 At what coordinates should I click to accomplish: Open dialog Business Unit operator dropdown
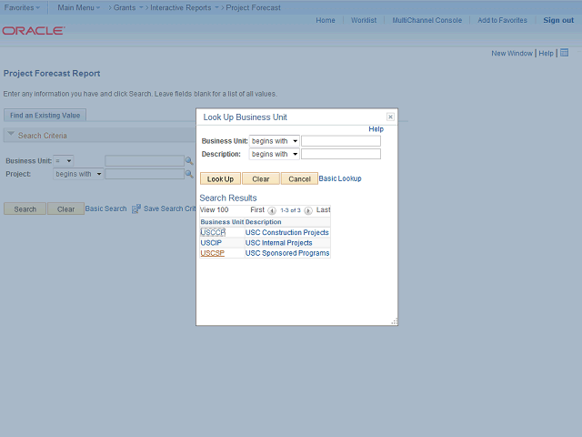274,141
